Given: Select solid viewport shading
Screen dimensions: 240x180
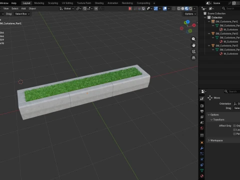Looking at the screenshot, I should (182, 8).
